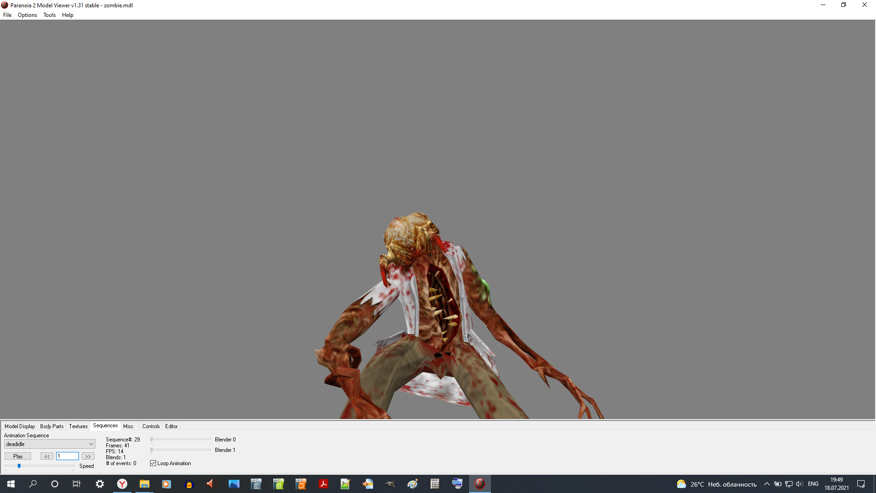Uncheck the Loop Animation checkbox

click(153, 463)
